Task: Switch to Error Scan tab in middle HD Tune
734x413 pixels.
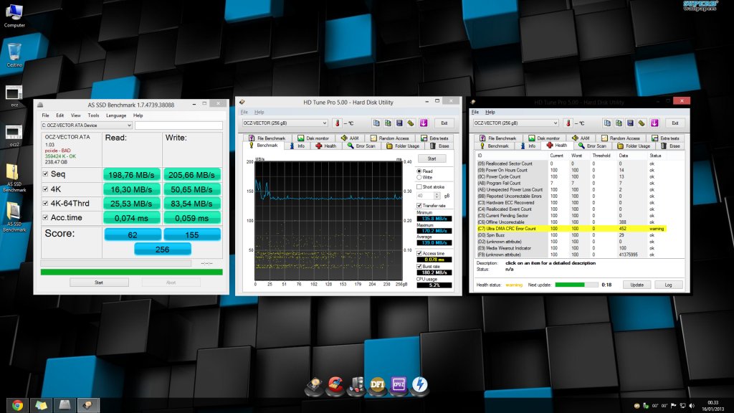Action: pos(362,146)
